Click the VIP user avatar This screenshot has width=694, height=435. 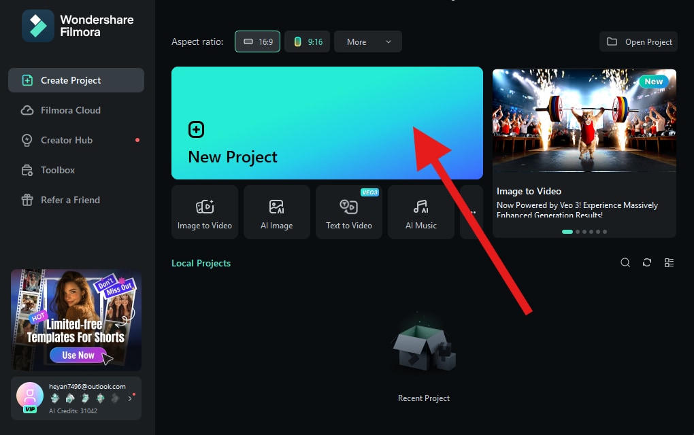(x=30, y=396)
